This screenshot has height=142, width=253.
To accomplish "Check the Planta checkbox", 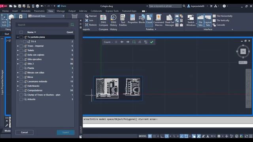I will pyautogui.click(x=21, y=68).
